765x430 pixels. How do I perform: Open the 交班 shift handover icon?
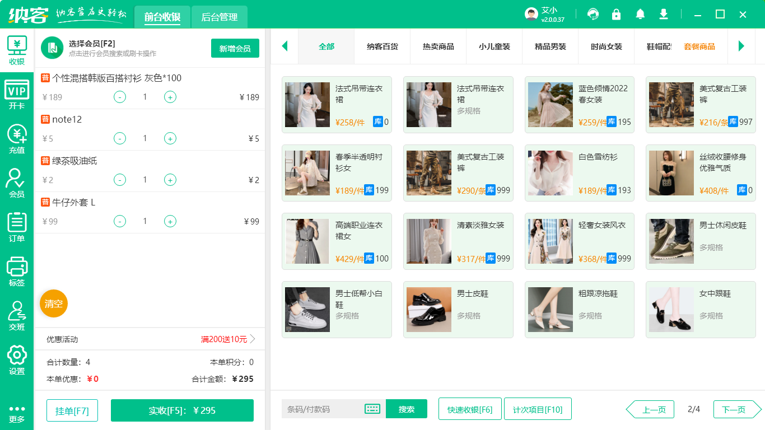17,315
